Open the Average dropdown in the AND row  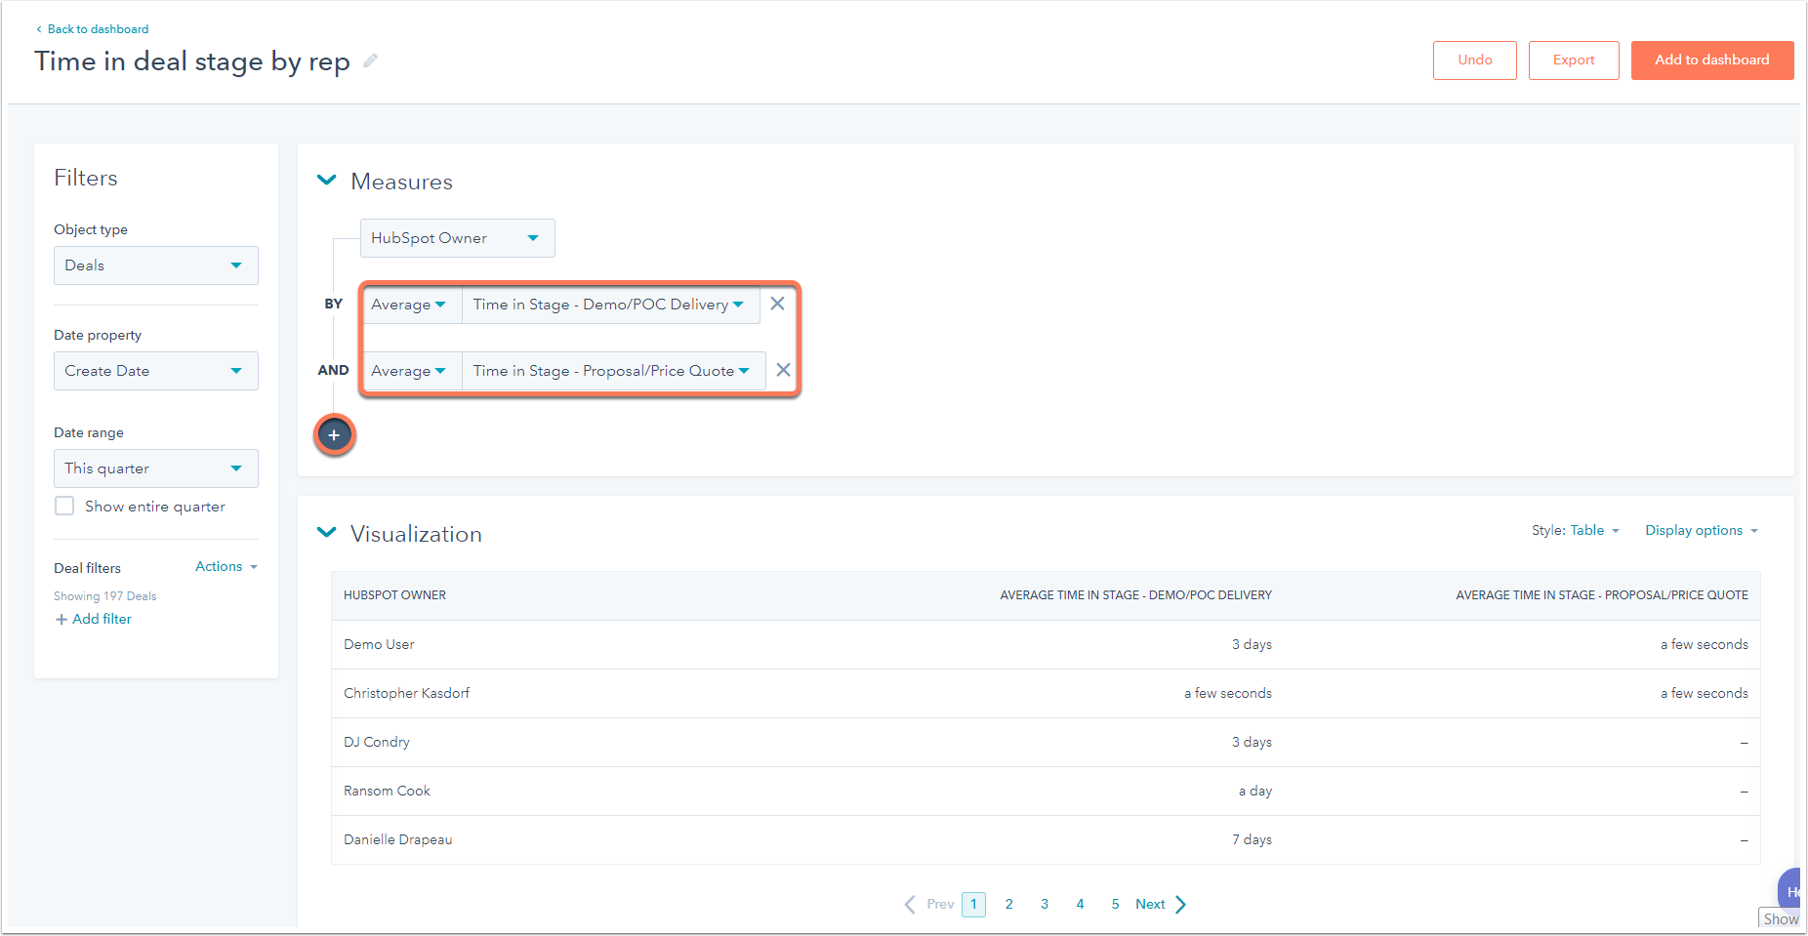point(409,371)
